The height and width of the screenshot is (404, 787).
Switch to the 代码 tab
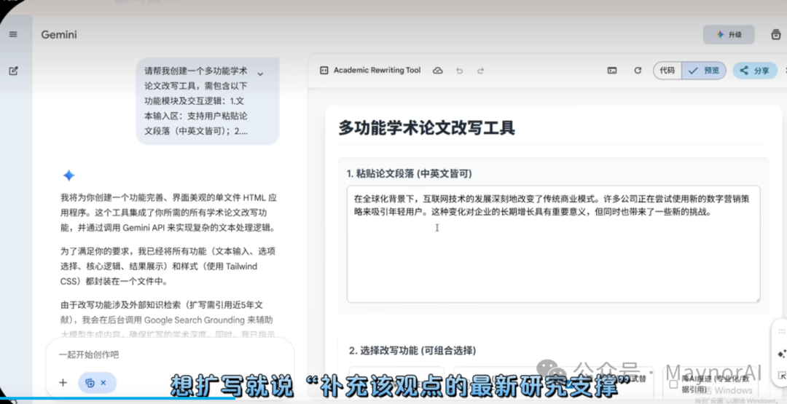[x=667, y=71]
